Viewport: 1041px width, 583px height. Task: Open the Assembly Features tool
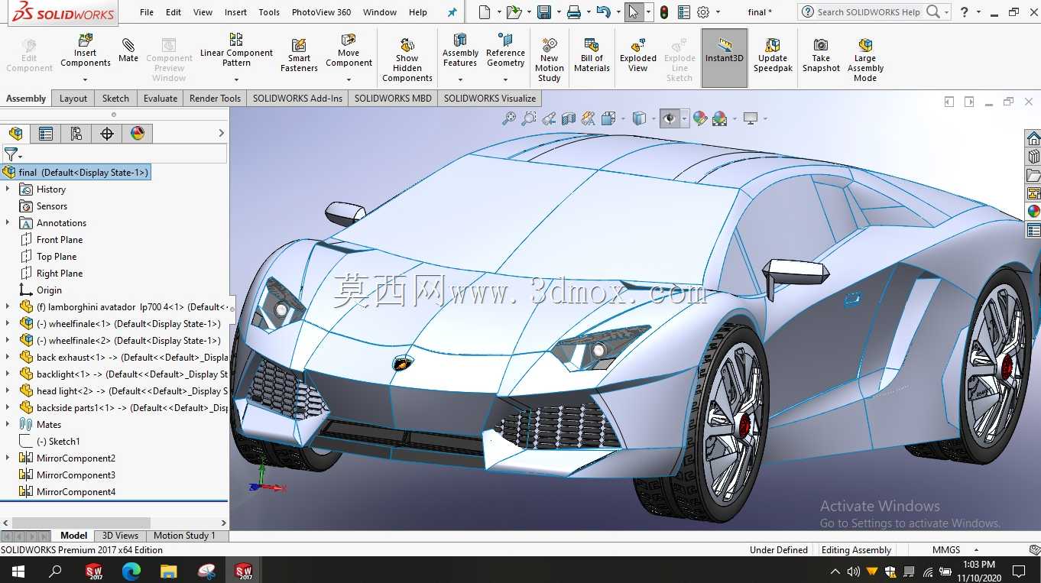[x=460, y=50]
